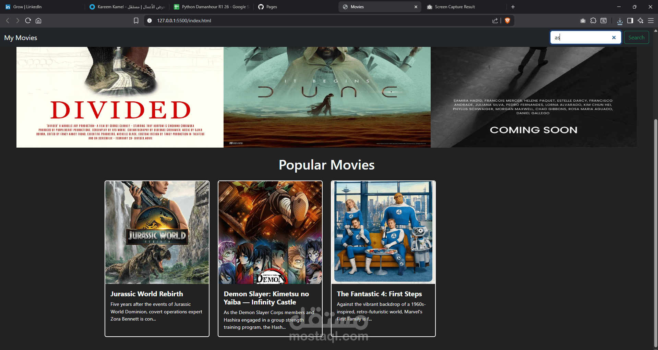This screenshot has height=350, width=658.
Task: Open a new tab with the plus icon
Action: point(513,7)
